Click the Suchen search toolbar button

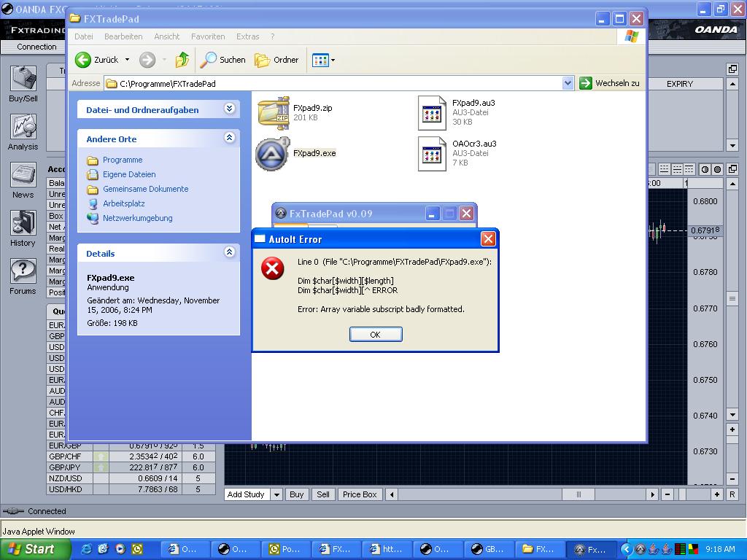pos(223,60)
